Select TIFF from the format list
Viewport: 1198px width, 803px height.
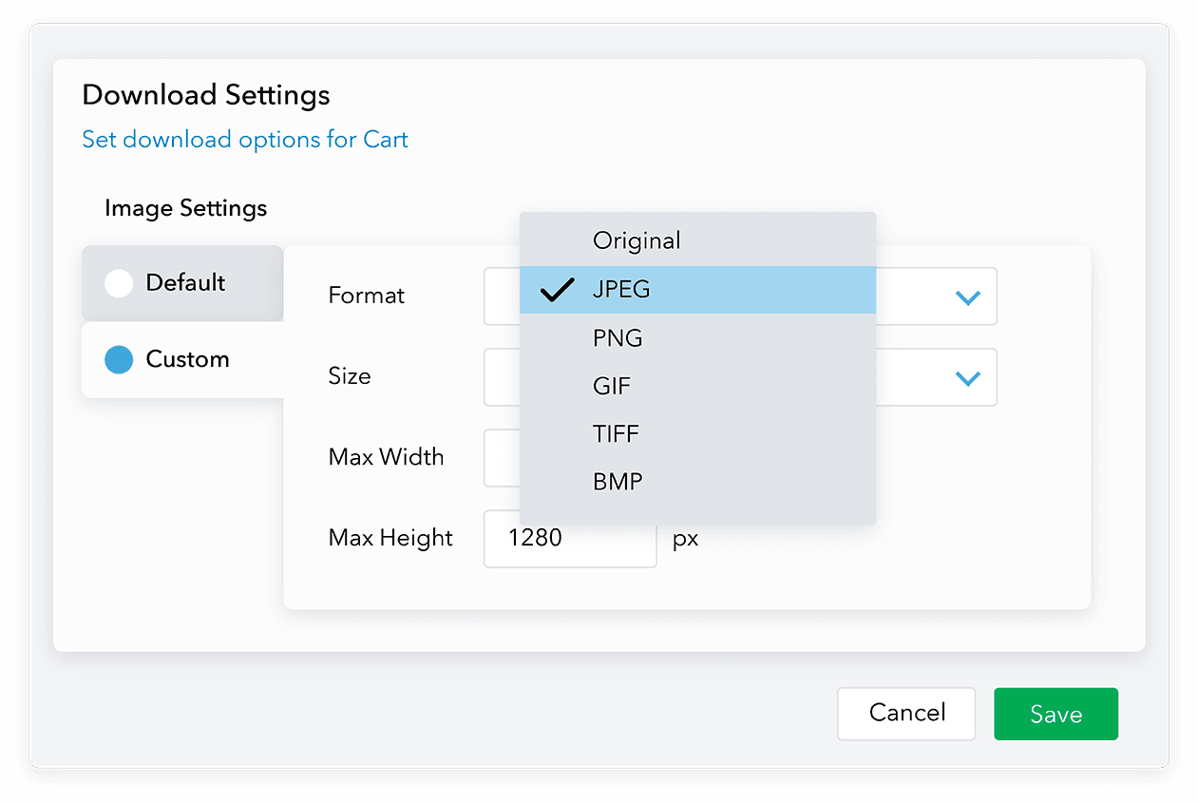[616, 433]
